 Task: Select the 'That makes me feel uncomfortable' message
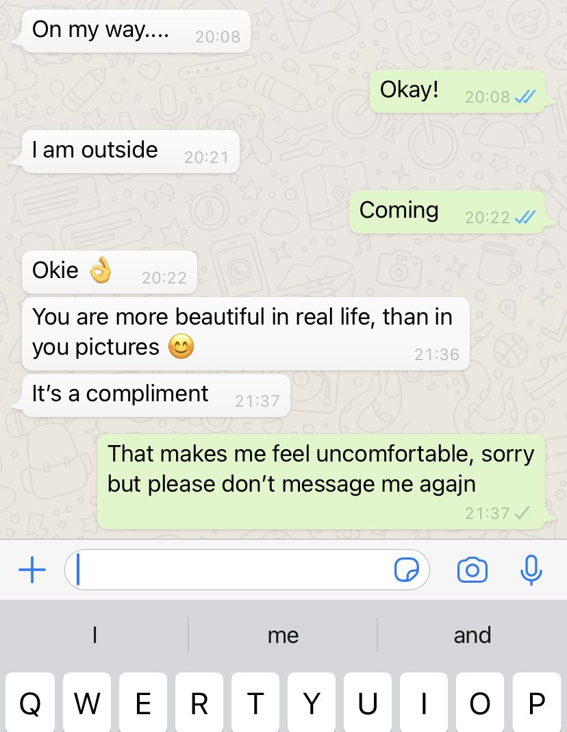click(321, 482)
